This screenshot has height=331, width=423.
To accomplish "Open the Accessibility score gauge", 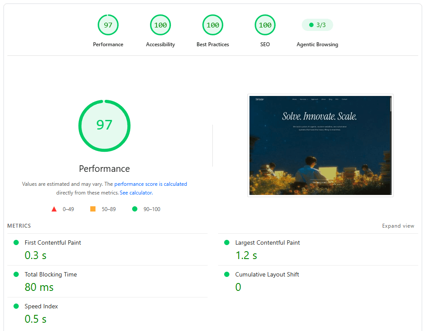I will coord(160,25).
